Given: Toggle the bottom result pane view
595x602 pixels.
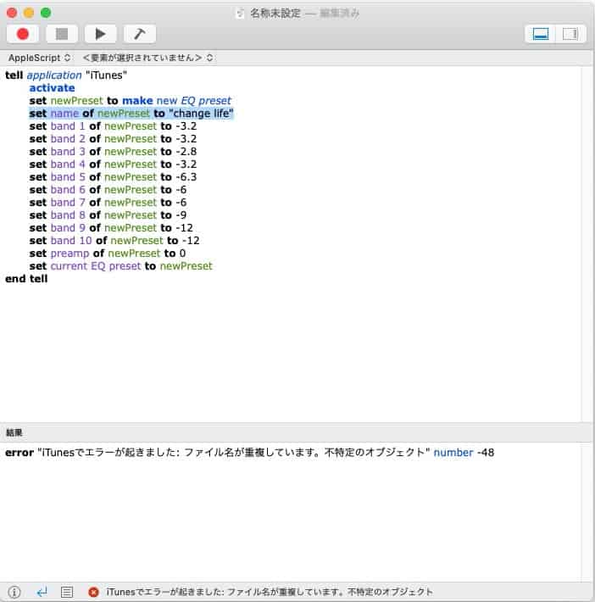Looking at the screenshot, I should coord(541,34).
